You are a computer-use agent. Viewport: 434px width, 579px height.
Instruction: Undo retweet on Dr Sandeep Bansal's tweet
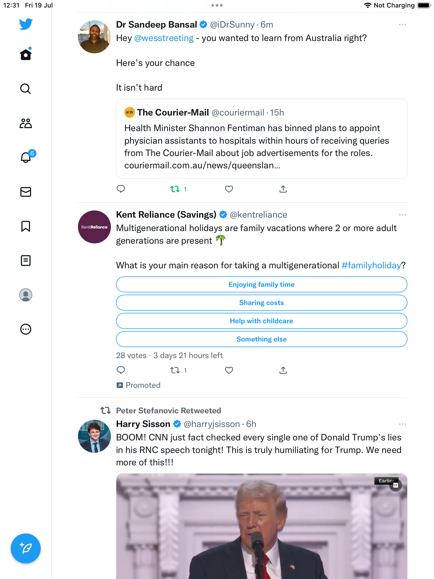(x=175, y=189)
